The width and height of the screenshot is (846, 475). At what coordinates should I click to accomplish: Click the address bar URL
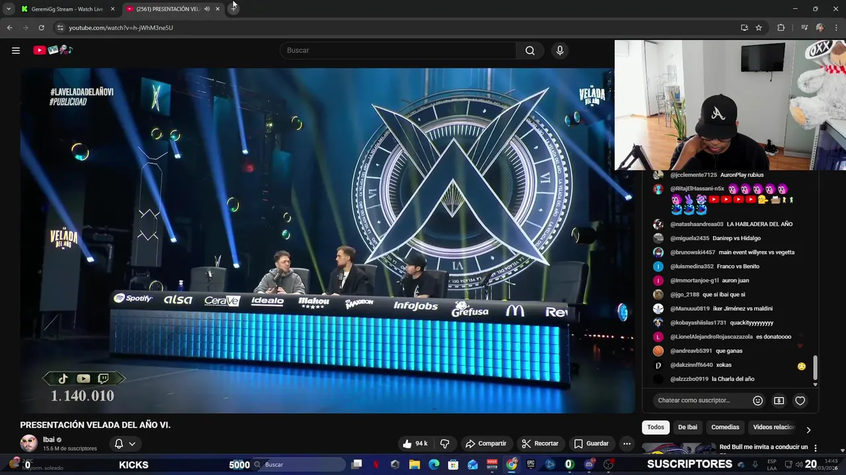(121, 28)
